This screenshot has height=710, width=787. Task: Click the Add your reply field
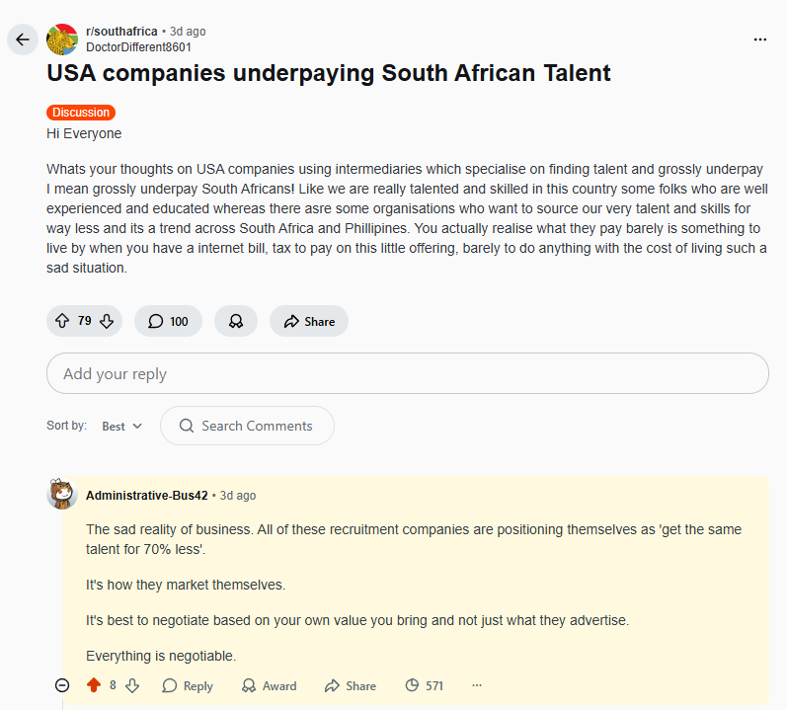407,373
